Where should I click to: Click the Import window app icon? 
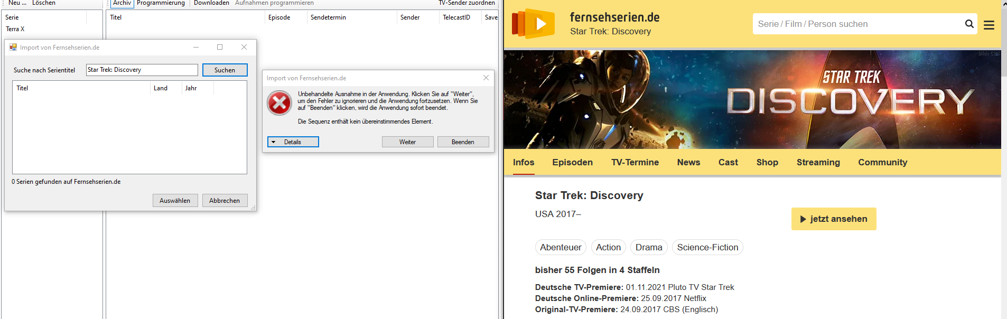(13, 48)
